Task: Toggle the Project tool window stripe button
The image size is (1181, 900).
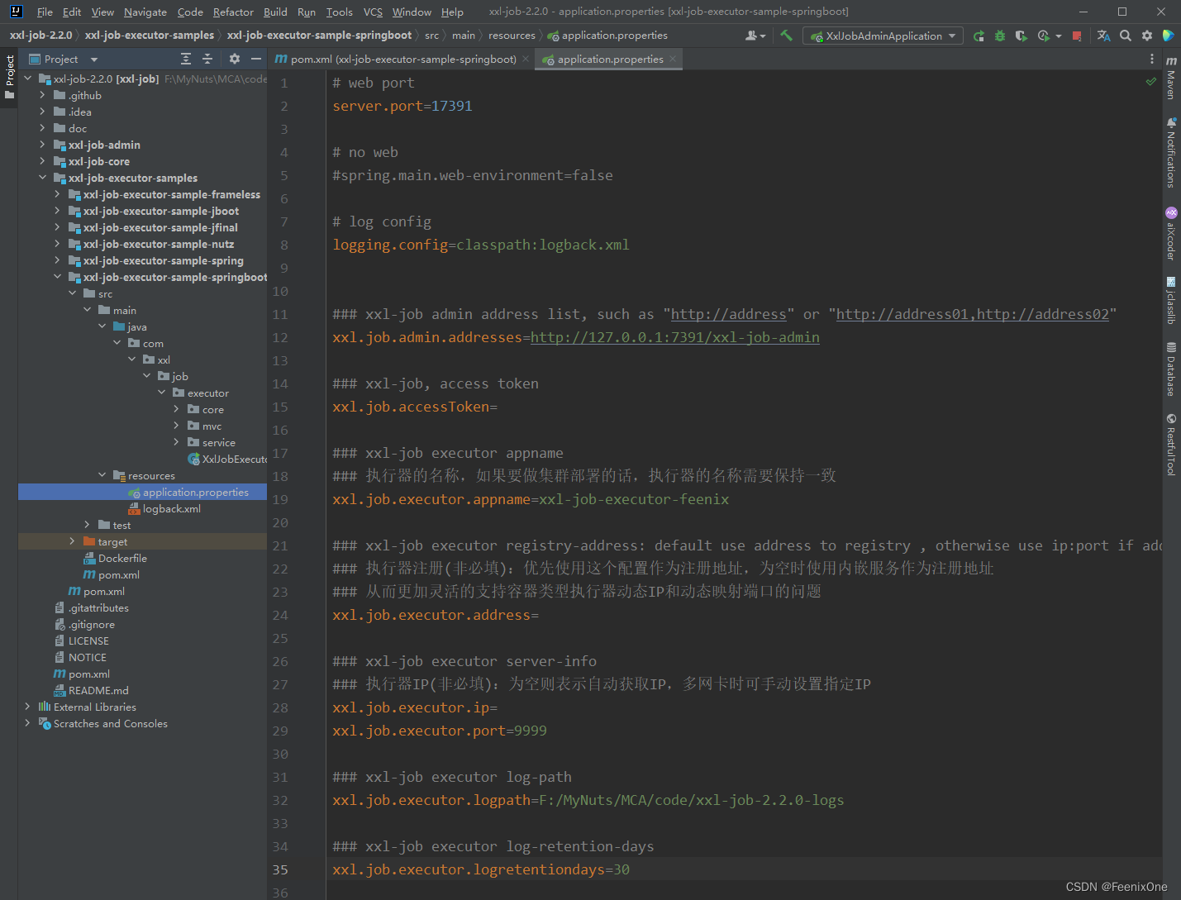Action: (9, 77)
